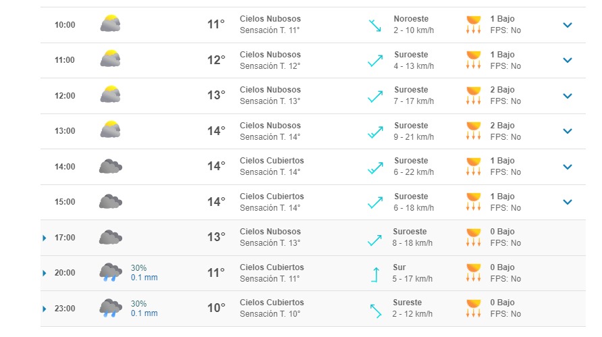This screenshot has width=602, height=337.
Task: Click the 13:00 hour label
Action: (65, 131)
